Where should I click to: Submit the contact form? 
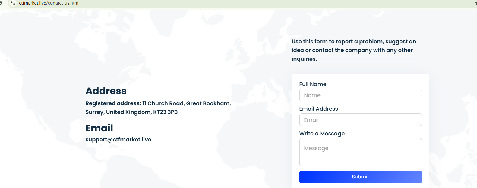pos(360,177)
